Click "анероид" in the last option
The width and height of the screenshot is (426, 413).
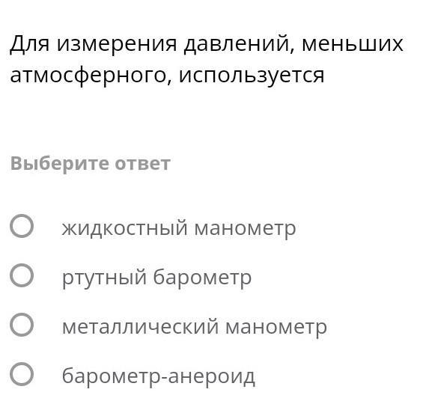pos(212,377)
